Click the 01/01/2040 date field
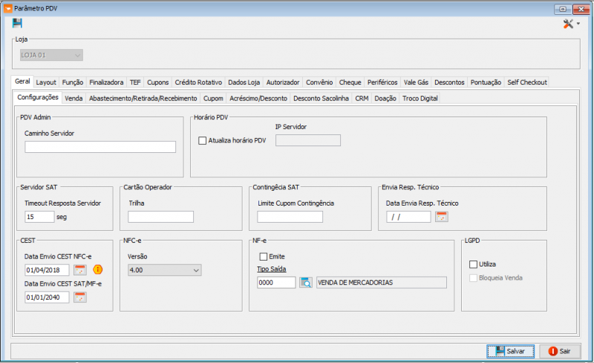Image resolution: width=594 pixels, height=363 pixels. (x=47, y=297)
